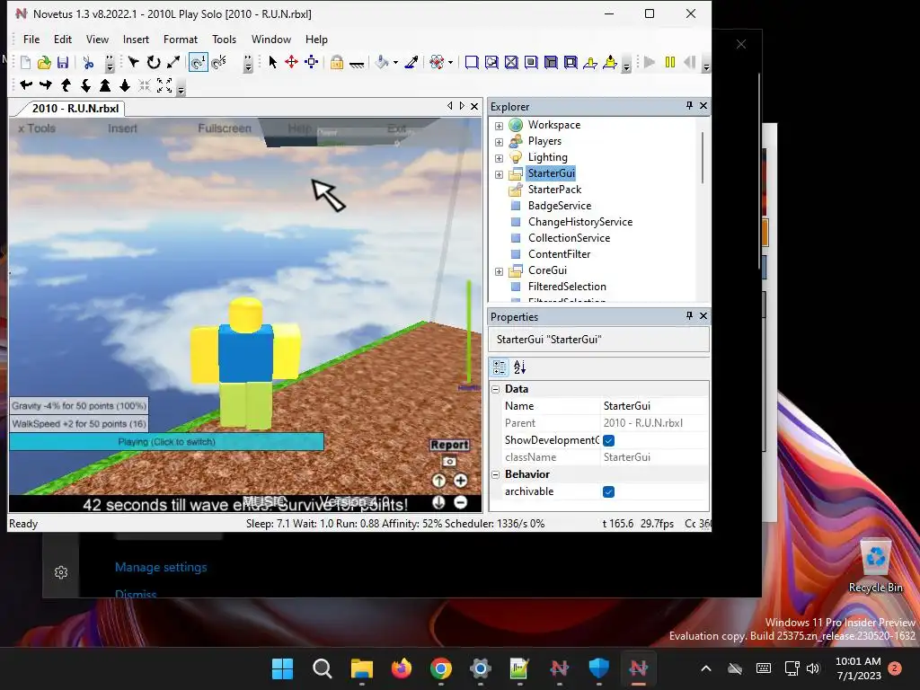The image size is (920, 690).
Task: Open the Format menu
Action: [180, 40]
